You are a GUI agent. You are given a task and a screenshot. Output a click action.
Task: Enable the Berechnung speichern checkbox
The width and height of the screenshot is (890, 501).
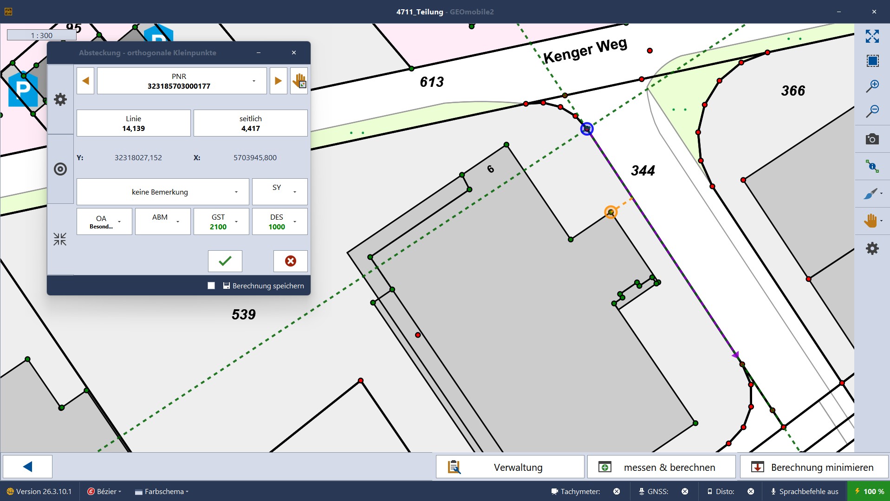[x=211, y=286]
